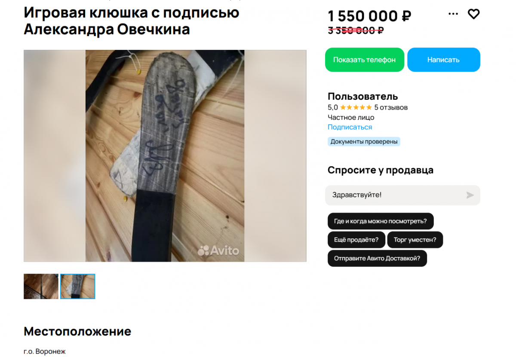The width and height of the screenshot is (516, 357).
Task: Click the Документы проверены badge
Action: [364, 142]
